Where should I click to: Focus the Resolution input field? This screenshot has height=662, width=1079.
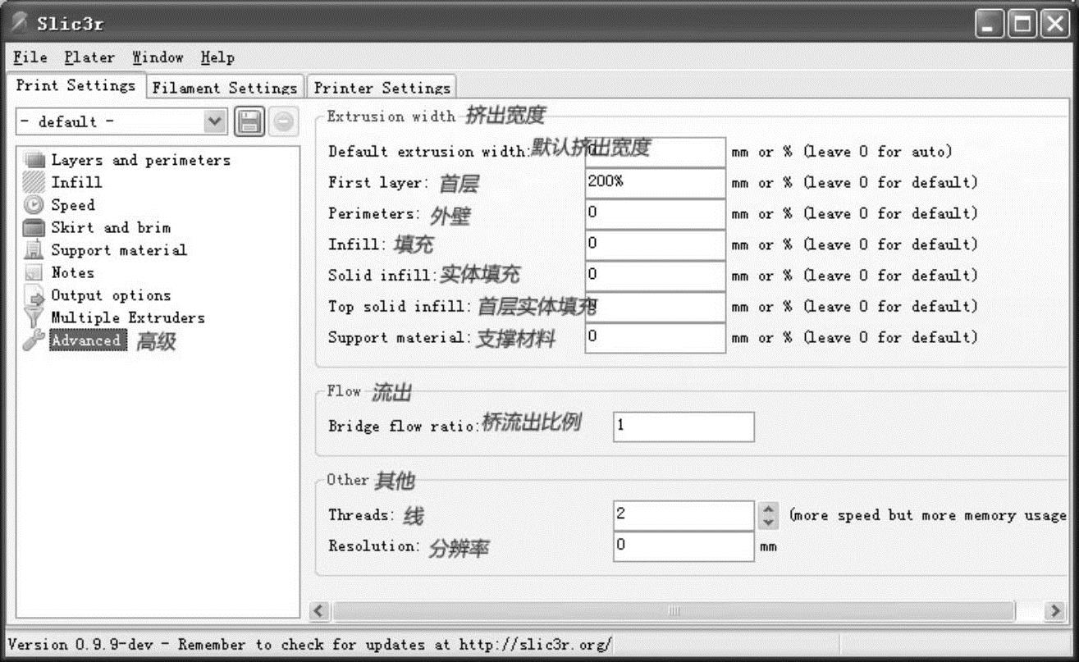684,546
